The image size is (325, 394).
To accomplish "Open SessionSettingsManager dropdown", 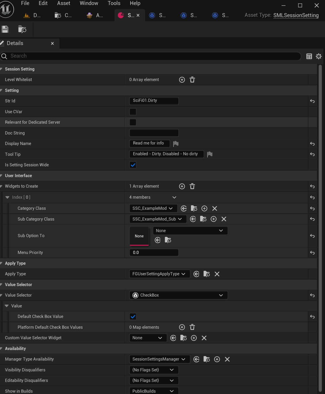I will click(x=160, y=359).
